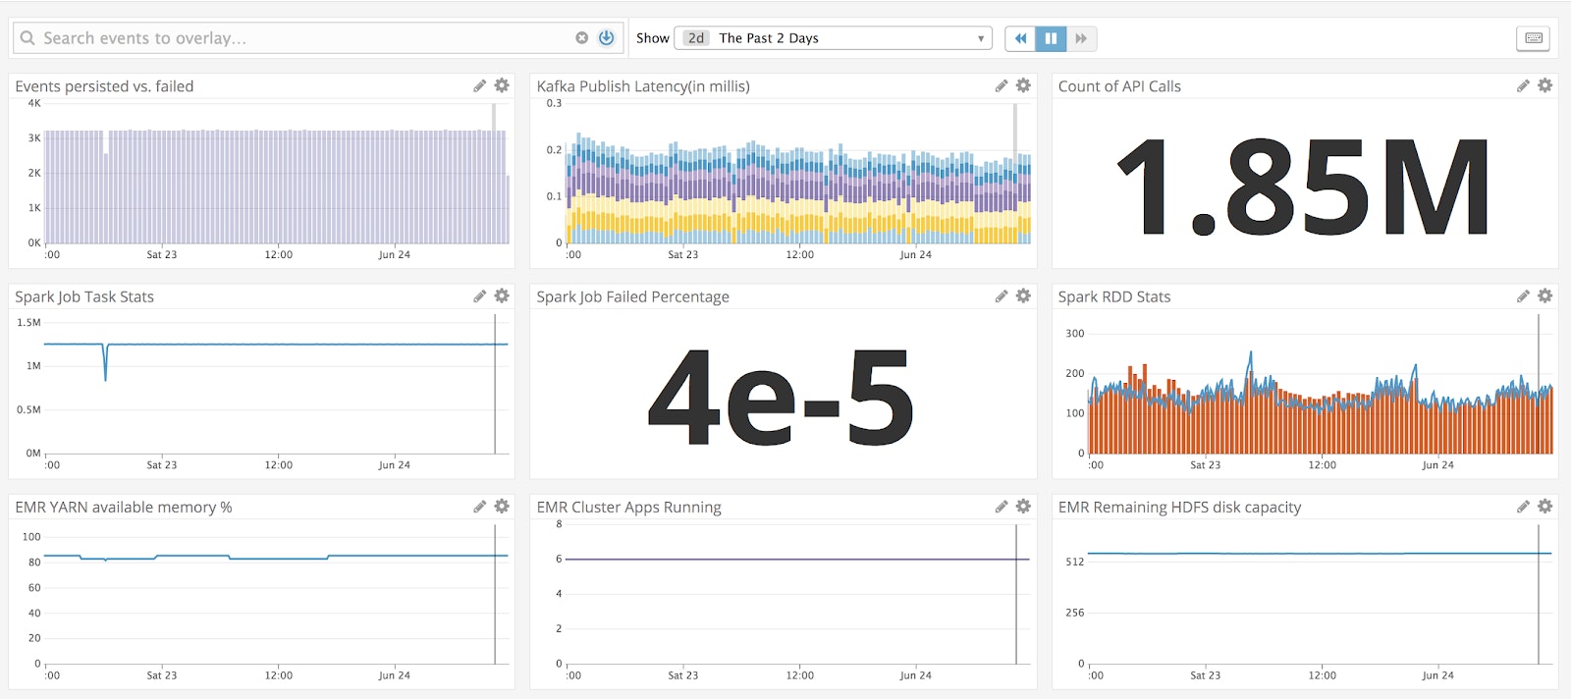Screen dimensions: 1571x699
Task: Edit the Count of API Calls widget
Action: pyautogui.click(x=1523, y=86)
